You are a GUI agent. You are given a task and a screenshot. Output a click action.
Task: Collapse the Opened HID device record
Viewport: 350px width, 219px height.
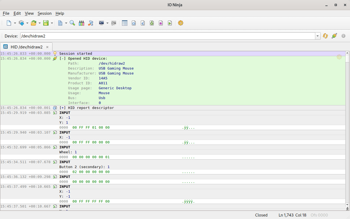pos(63,59)
